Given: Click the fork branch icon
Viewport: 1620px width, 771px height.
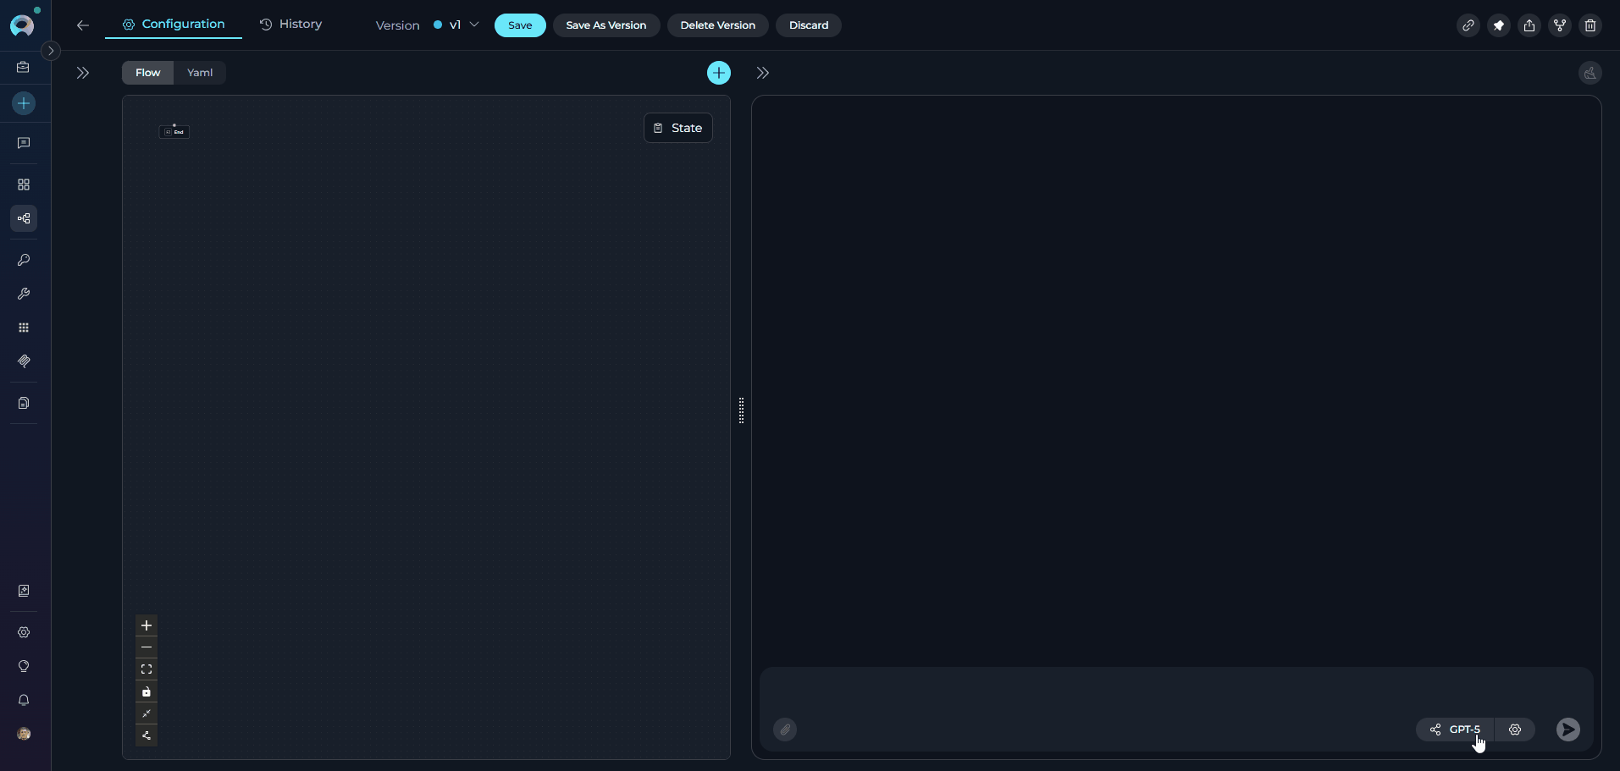Looking at the screenshot, I should tap(1559, 25).
